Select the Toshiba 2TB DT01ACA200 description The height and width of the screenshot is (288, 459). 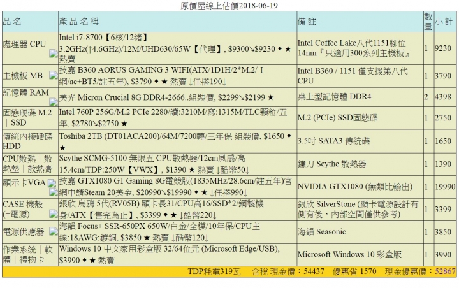tap(175, 141)
